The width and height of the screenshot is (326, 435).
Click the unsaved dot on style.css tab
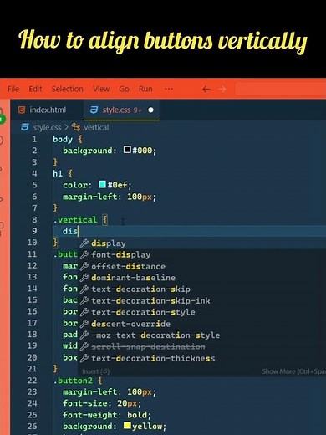[150, 110]
